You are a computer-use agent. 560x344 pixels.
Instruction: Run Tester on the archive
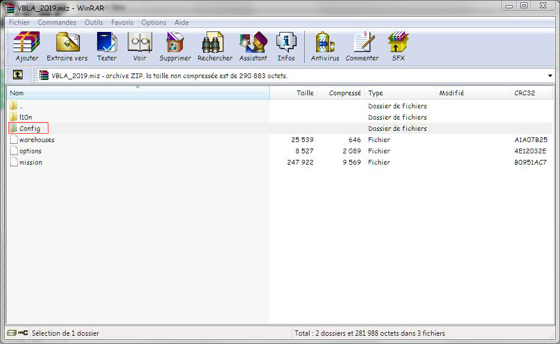pos(107,46)
